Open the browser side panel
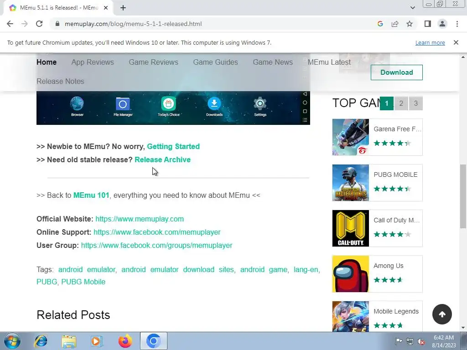The image size is (467, 350). [x=428, y=24]
